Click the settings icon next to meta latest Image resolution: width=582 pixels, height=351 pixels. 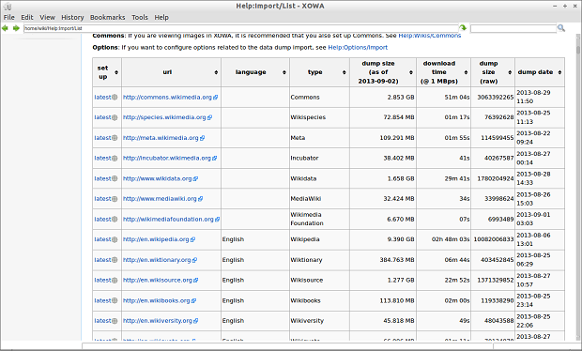point(115,138)
